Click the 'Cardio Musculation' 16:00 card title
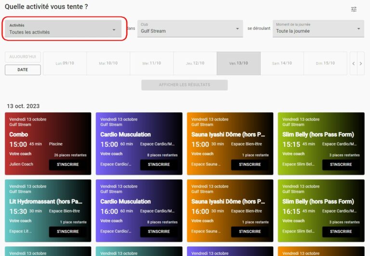370x256 pixels. [x=126, y=202]
